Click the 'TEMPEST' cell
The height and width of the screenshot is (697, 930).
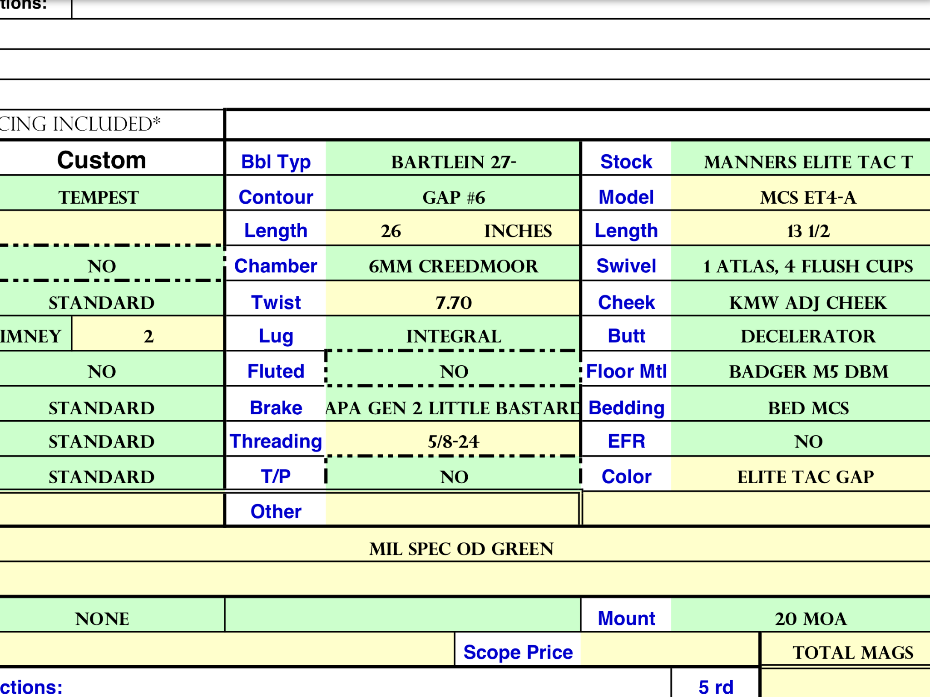pos(112,193)
